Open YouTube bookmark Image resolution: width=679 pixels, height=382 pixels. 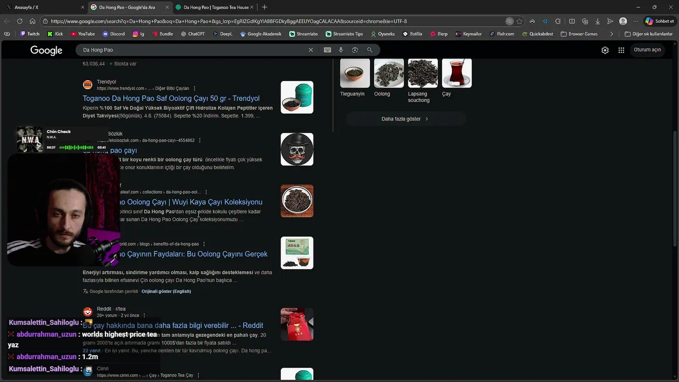pyautogui.click(x=82, y=34)
